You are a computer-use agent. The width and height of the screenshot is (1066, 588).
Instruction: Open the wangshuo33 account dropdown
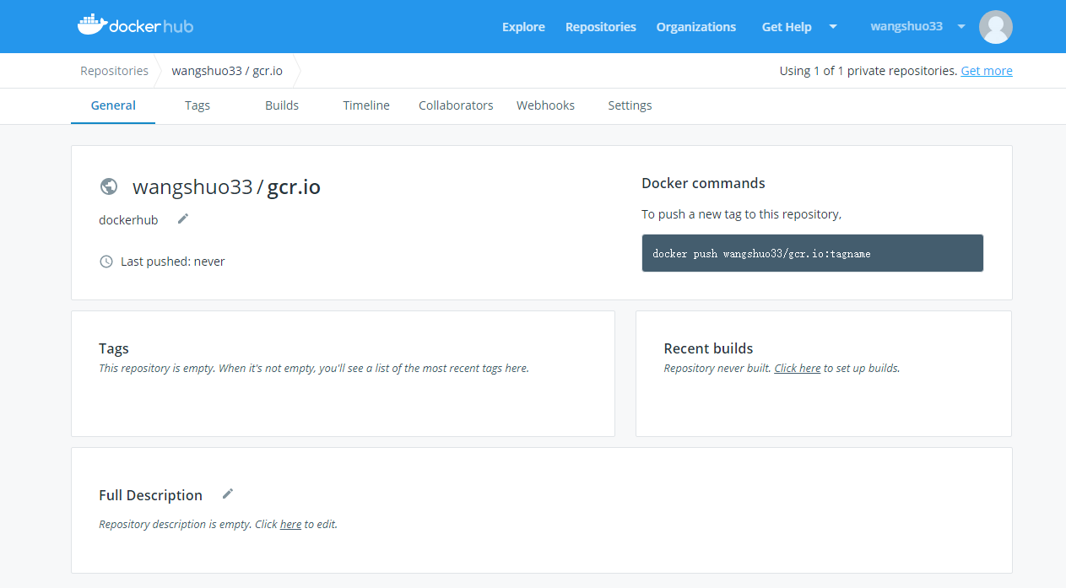pos(918,26)
